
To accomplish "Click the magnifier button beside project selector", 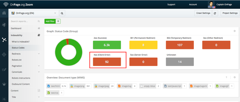I will pyautogui.click(x=62, y=13).
